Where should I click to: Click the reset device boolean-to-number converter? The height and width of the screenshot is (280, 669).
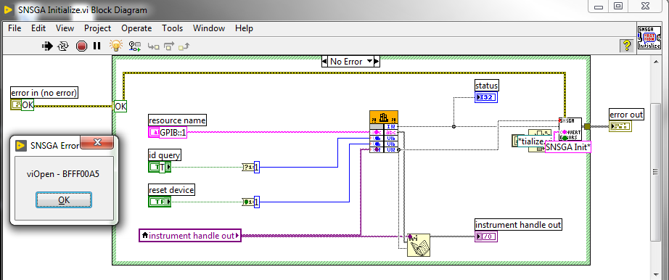coord(247,202)
